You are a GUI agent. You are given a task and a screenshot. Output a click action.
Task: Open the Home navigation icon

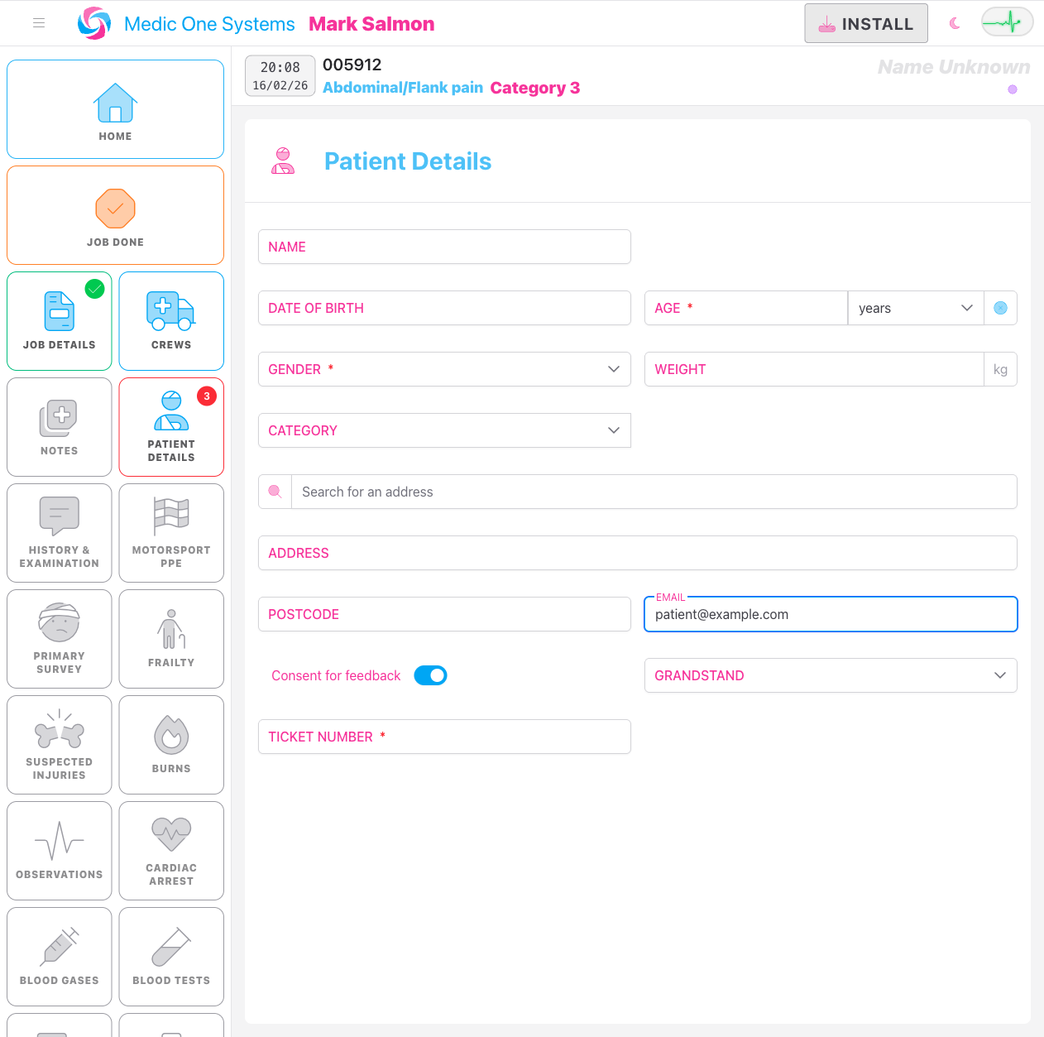115,109
